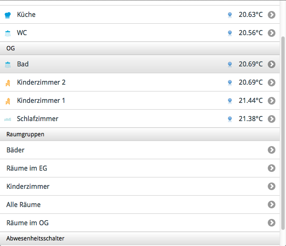The height and width of the screenshot is (246, 286).
Task: Click the blue temperature indicator for Küche
Action: pyautogui.click(x=230, y=15)
